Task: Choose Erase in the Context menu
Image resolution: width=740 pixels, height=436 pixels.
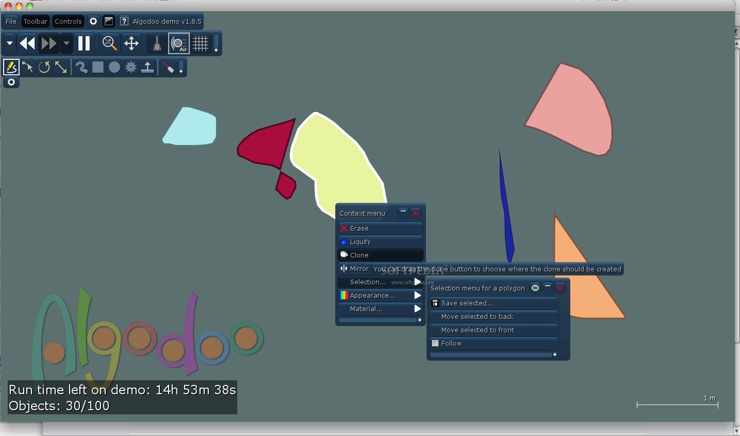Action: click(381, 228)
